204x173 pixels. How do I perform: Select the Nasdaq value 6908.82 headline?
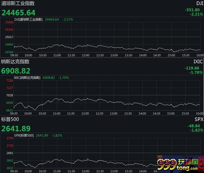[x=16, y=71]
